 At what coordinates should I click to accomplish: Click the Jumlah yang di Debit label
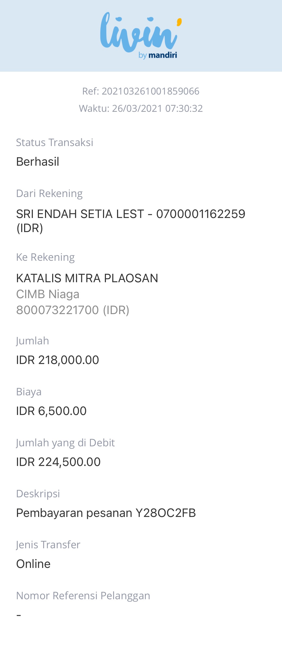(65, 443)
